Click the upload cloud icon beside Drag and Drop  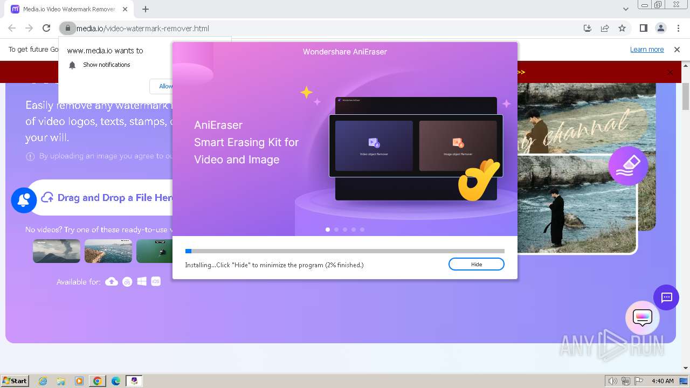tap(47, 197)
